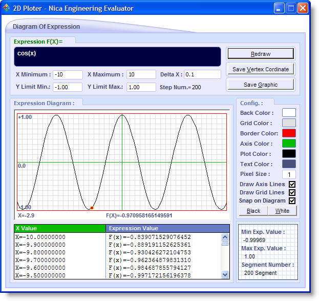
Task: Focus the Delta X input field
Action: pos(202,74)
